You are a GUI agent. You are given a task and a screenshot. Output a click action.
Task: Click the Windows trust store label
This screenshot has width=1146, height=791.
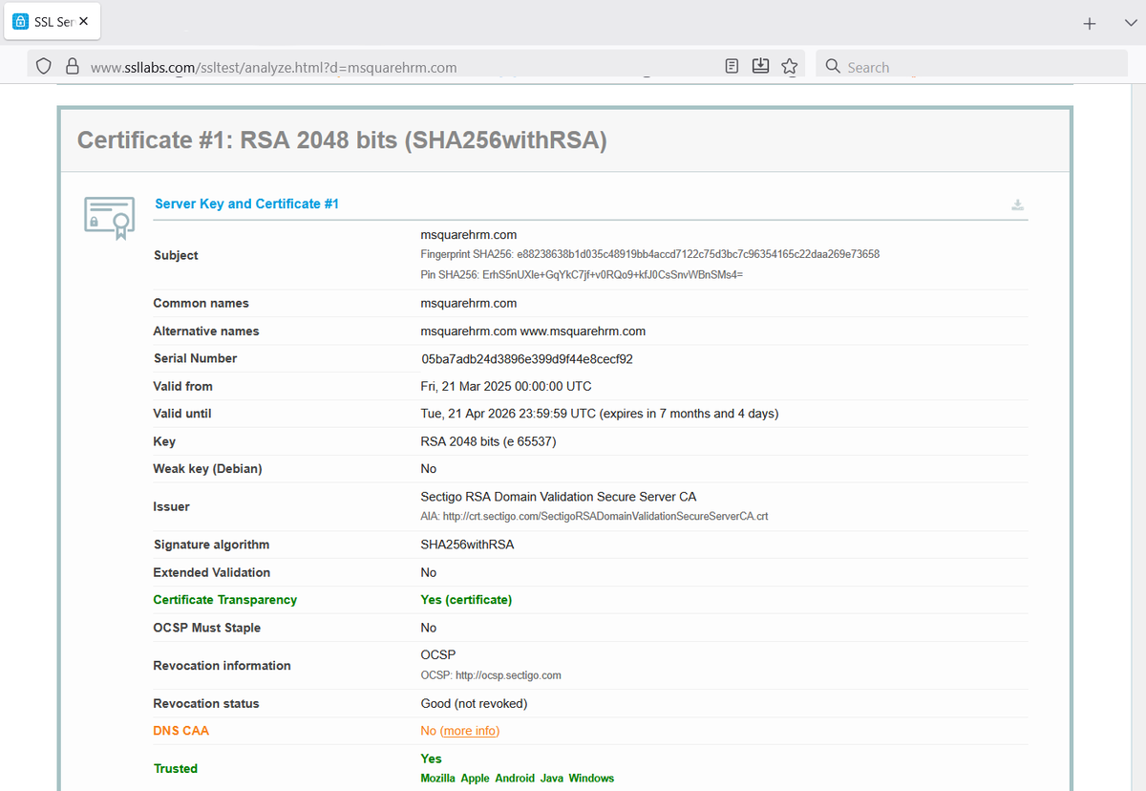tap(591, 779)
